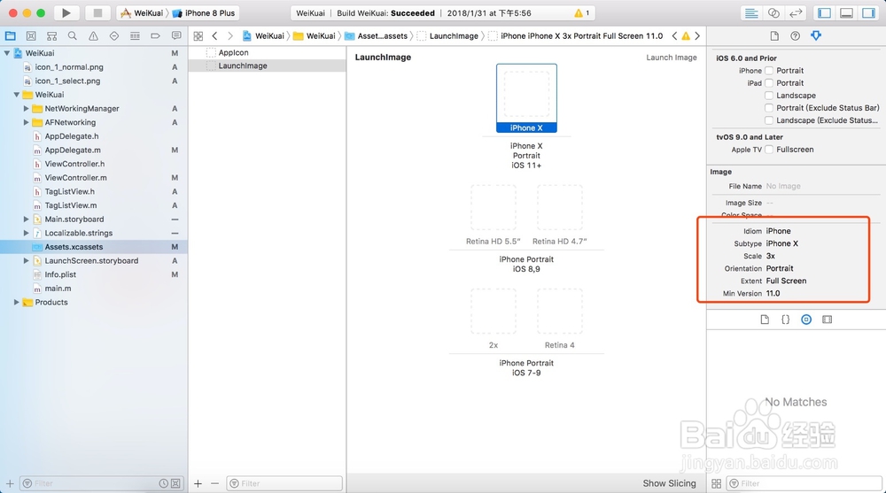Run the project with the Play button
Screen dimensions: 886x493
[66, 13]
